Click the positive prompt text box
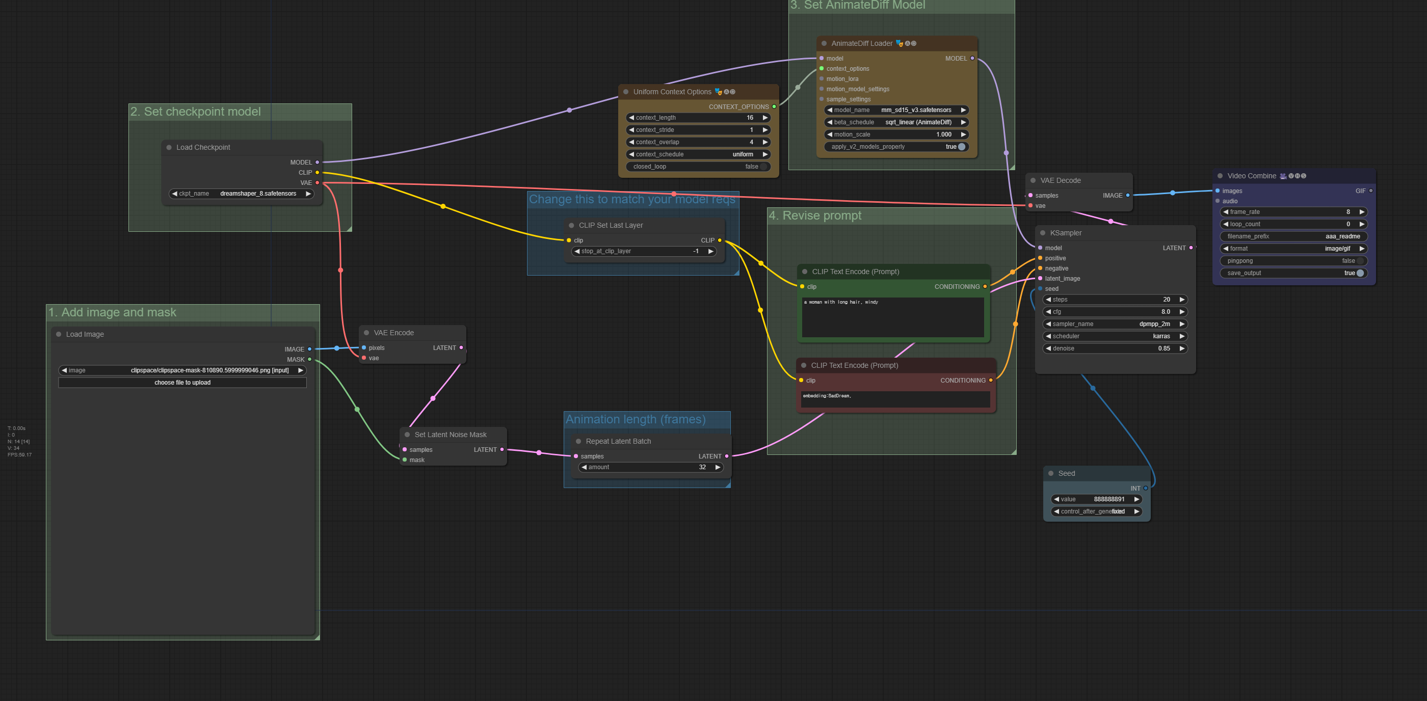The height and width of the screenshot is (701, 1427). coord(892,317)
